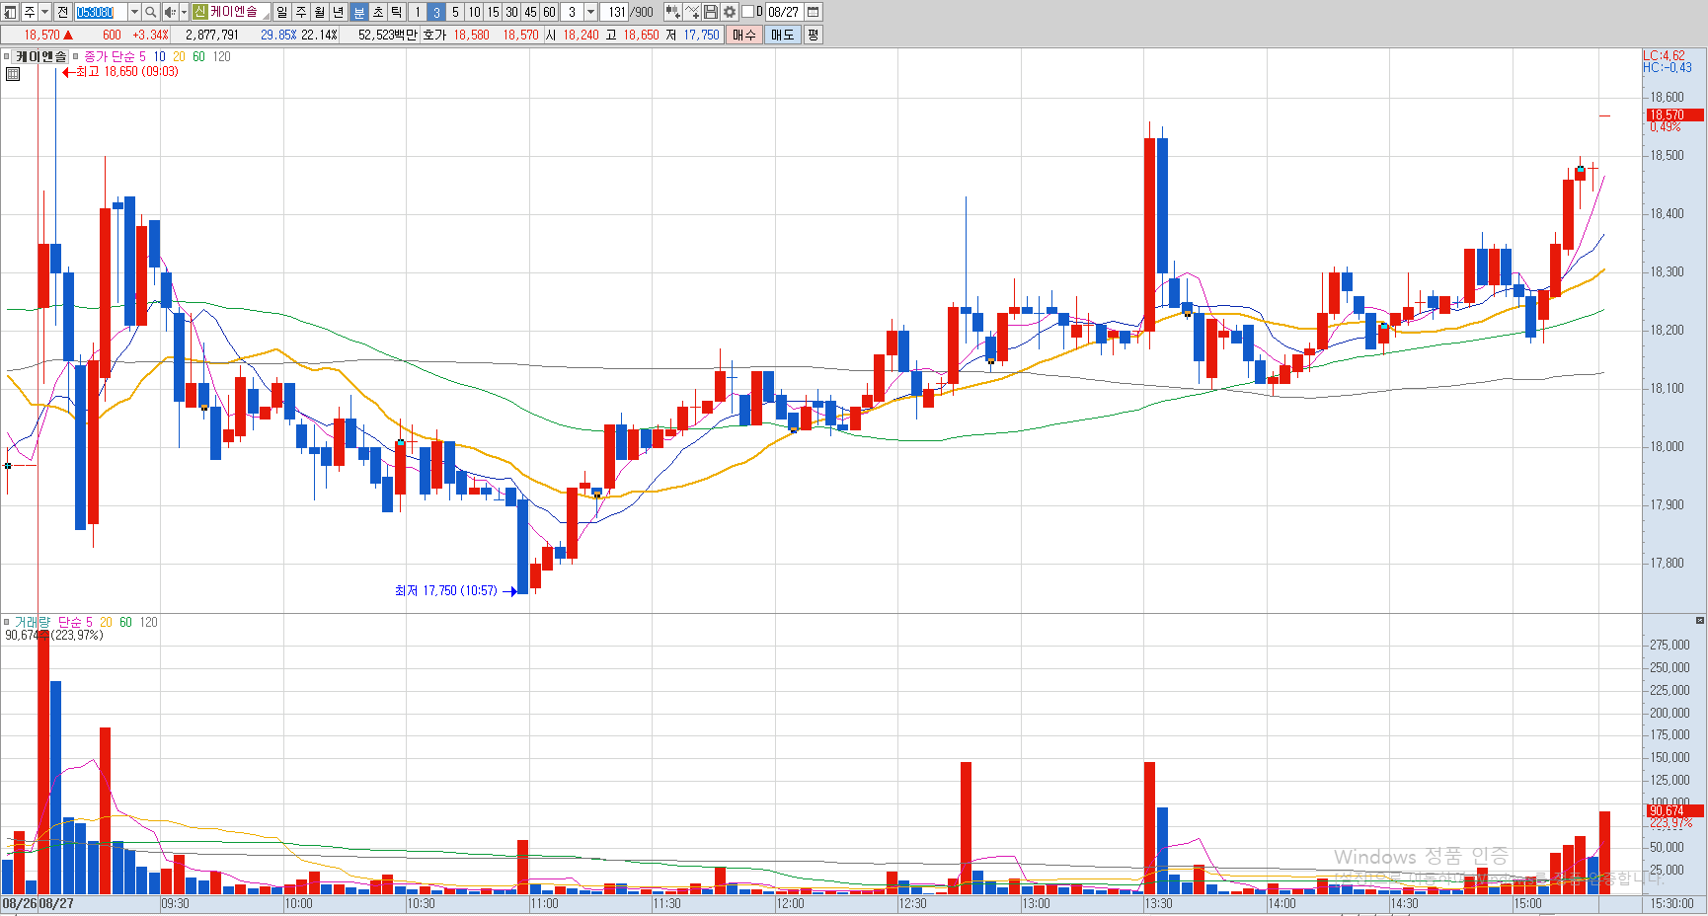Select the minute chart (분) period
The width and height of the screenshot is (1708, 916).
click(359, 12)
